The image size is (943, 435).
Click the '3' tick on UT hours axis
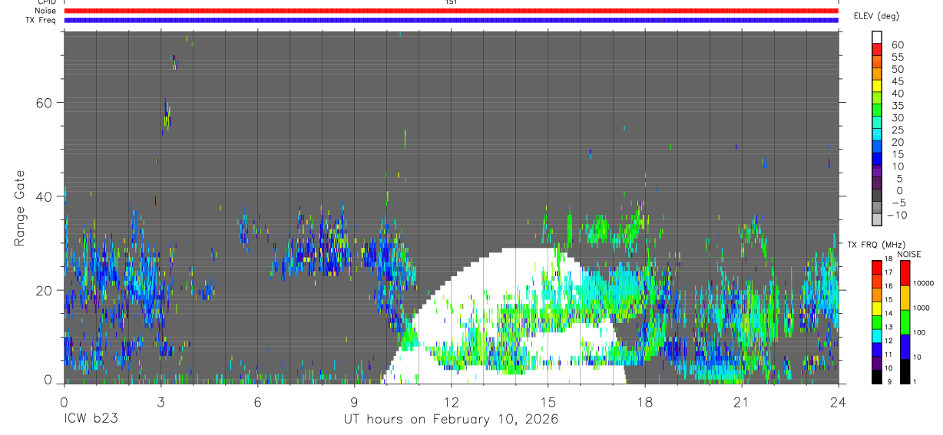click(x=160, y=401)
